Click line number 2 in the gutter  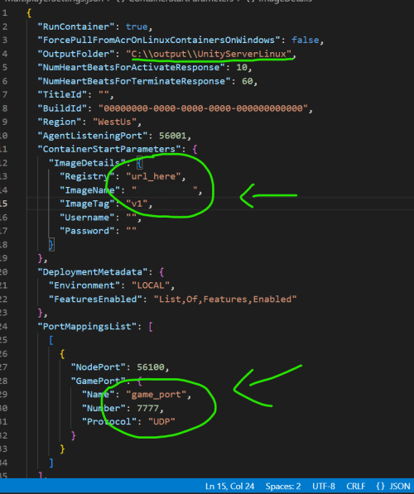[5, 26]
